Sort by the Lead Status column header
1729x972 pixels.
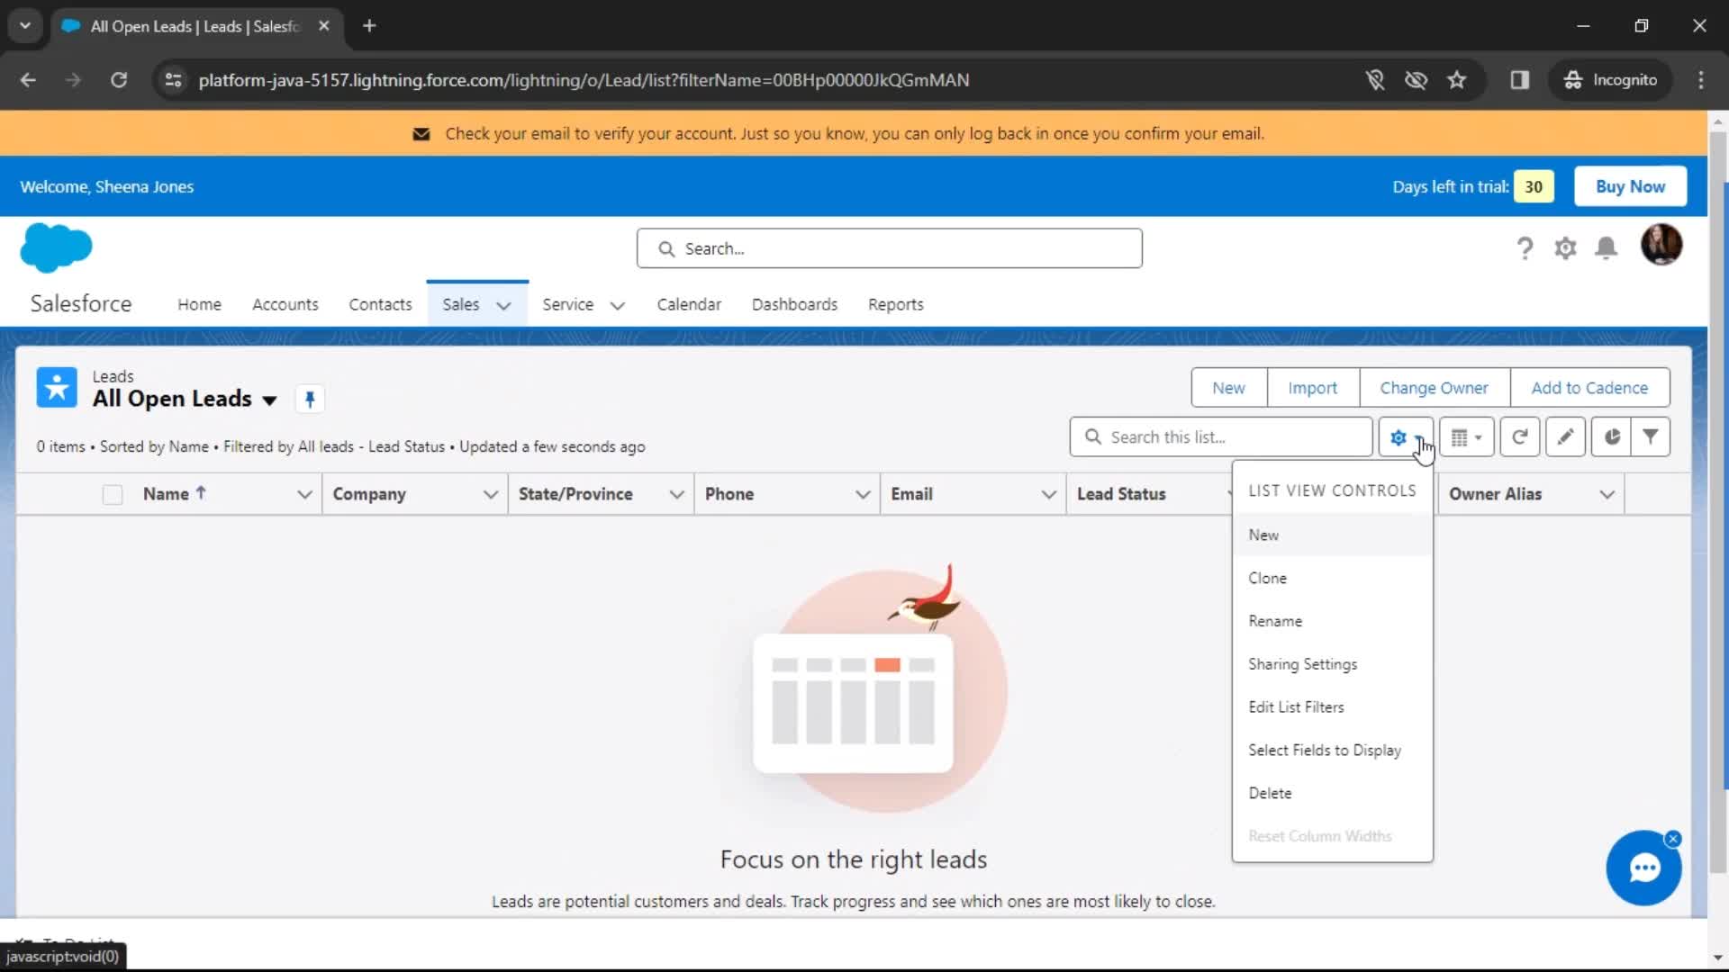click(1121, 494)
